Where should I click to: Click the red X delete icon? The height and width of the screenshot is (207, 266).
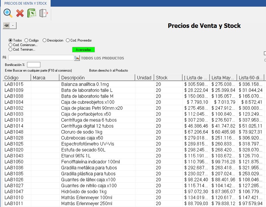pyautogui.click(x=20, y=13)
